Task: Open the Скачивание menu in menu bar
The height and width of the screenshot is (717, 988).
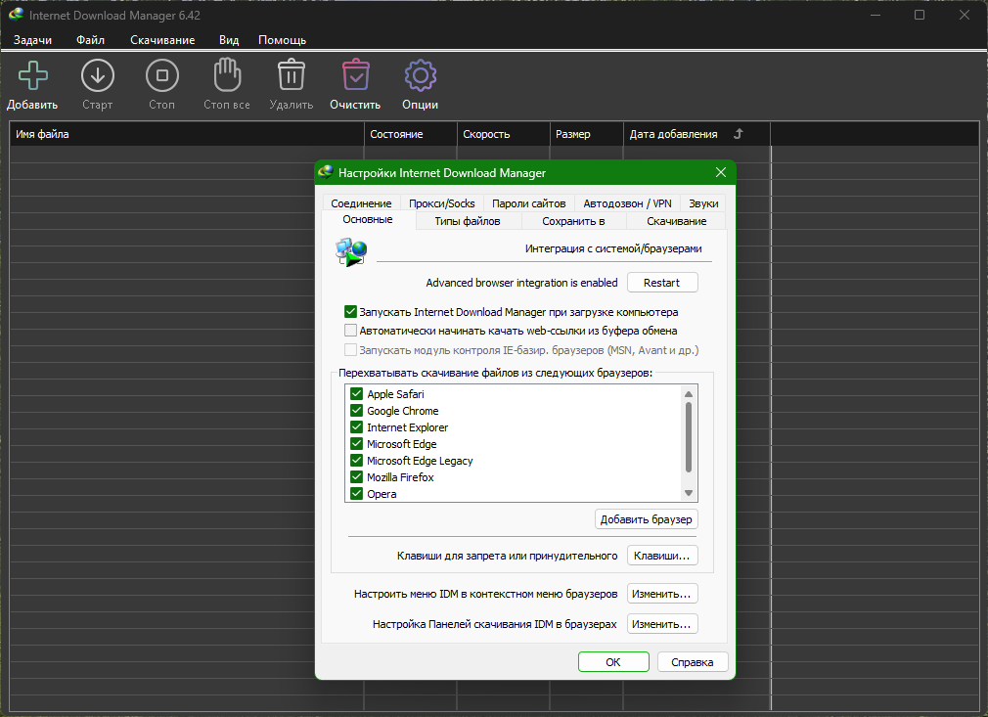Action: [162, 40]
